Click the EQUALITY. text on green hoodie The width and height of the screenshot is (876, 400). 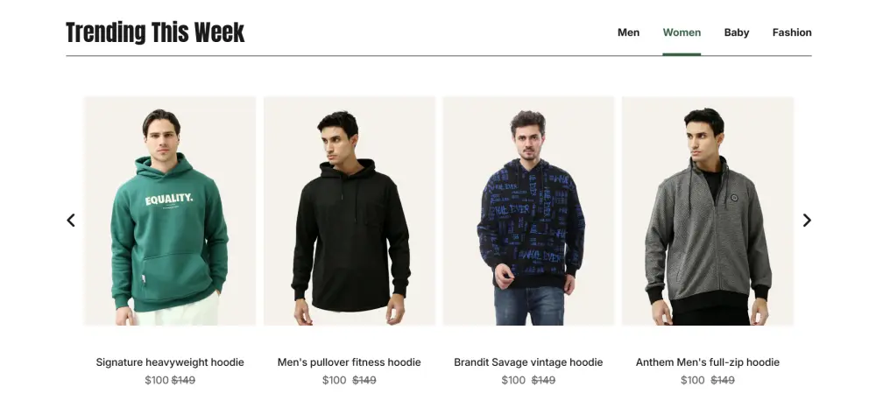(169, 200)
